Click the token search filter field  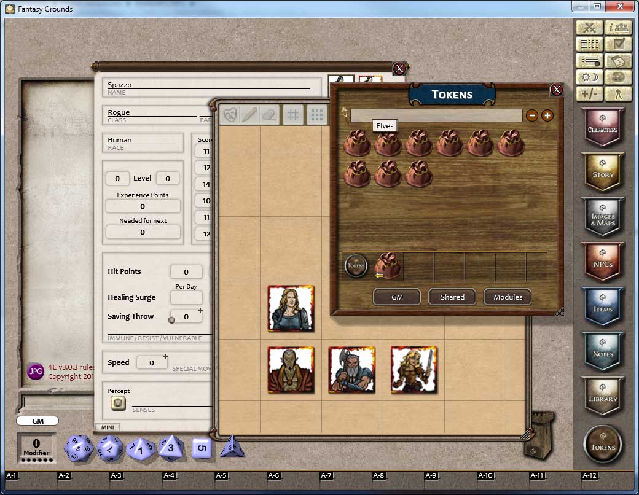[436, 115]
